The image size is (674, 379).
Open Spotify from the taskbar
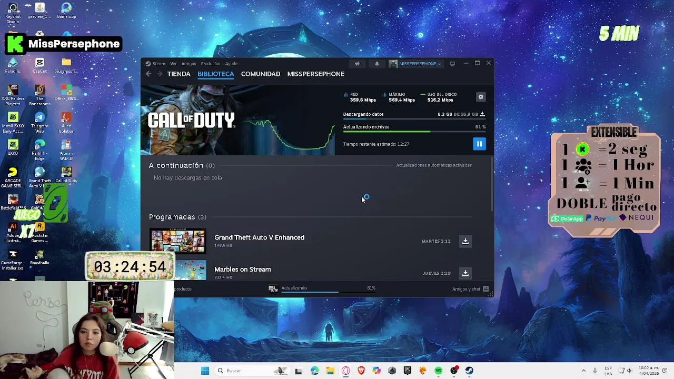(439, 371)
